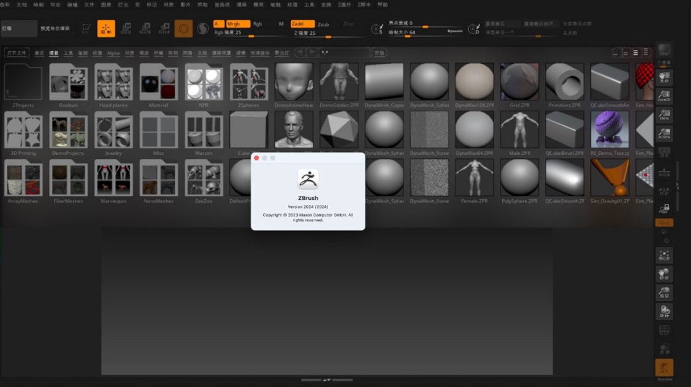The width and height of the screenshot is (691, 387).
Task: Click the 开始 button next to search
Action: coord(379,53)
